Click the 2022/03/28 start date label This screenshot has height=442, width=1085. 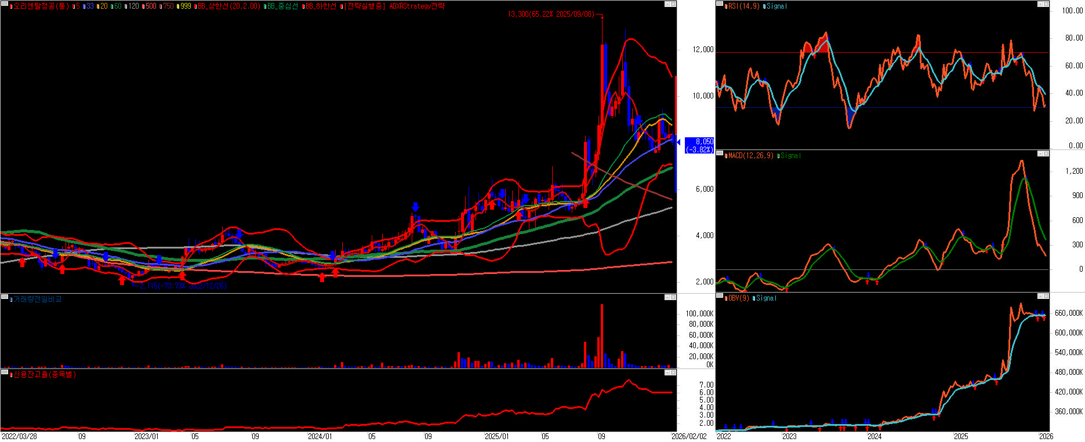[19, 436]
